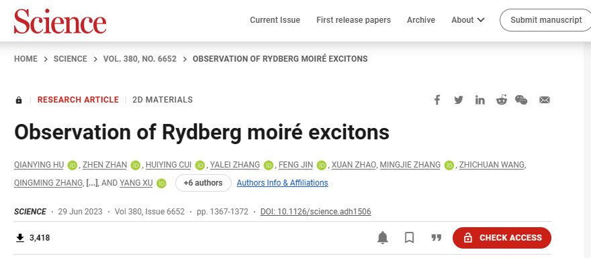
Task: Share the article via WeChat icon
Action: click(x=521, y=100)
